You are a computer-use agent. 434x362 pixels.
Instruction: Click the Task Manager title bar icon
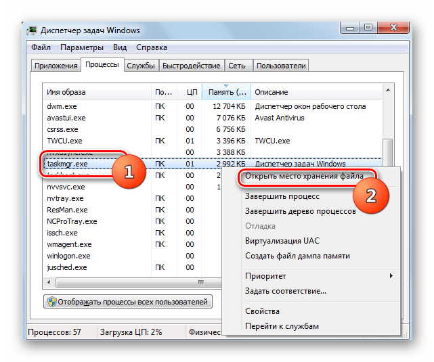(32, 30)
